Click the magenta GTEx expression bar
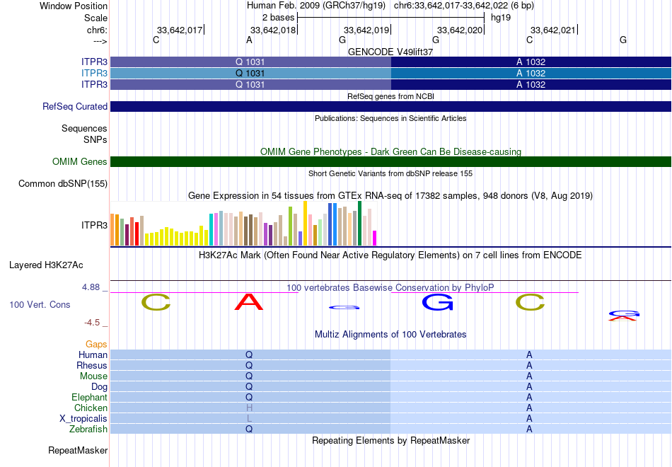Image resolution: width=672 pixels, height=467 pixels. pos(375,238)
